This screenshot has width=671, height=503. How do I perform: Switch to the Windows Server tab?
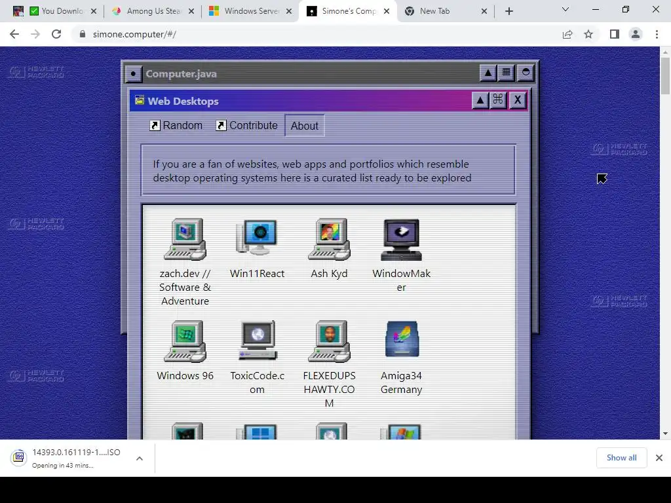pyautogui.click(x=250, y=11)
